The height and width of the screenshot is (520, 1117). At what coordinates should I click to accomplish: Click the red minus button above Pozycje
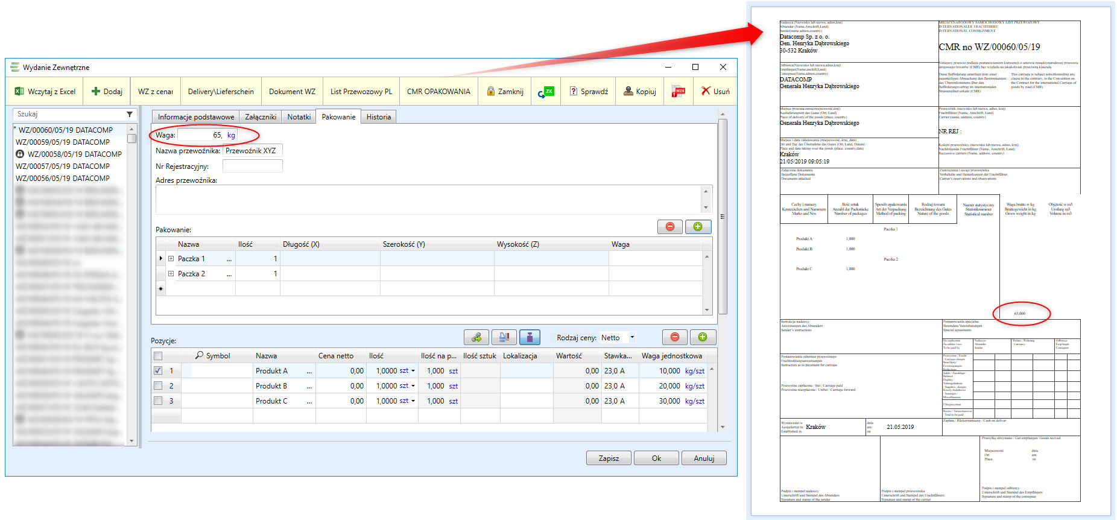675,337
